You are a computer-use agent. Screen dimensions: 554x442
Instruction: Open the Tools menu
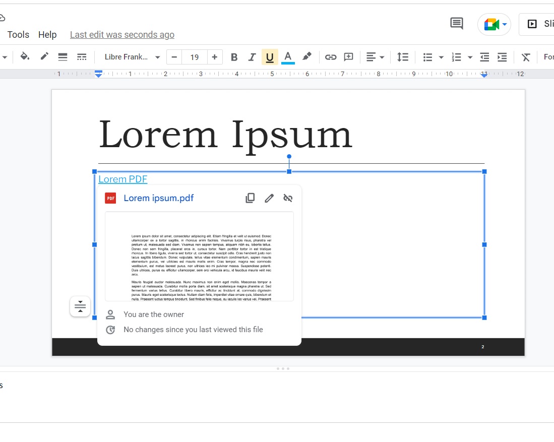[x=18, y=34]
